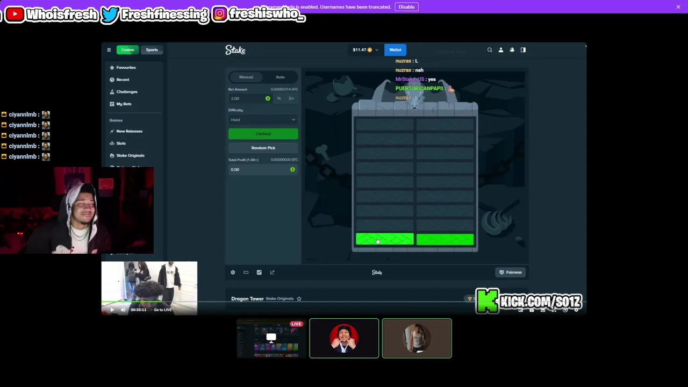Open game settings gear below Dragon Tower

click(x=233, y=273)
